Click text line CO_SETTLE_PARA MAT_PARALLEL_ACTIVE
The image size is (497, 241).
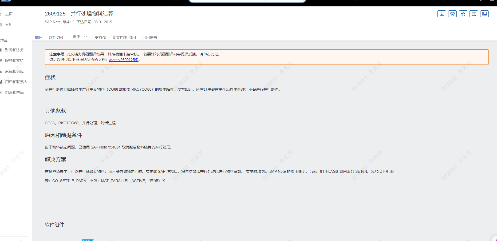[105, 181]
